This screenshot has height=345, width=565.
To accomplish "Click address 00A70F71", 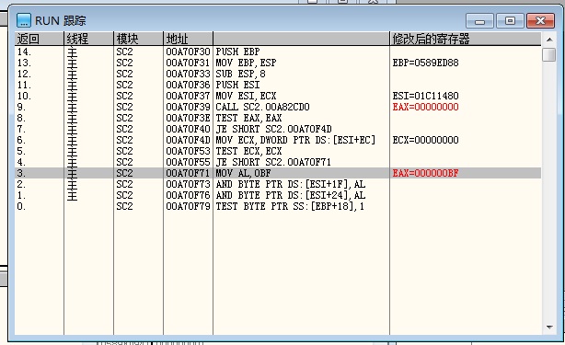I will 188,173.
